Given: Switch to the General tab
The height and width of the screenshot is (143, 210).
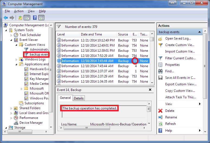Looking at the screenshot, I should [x=65, y=98].
